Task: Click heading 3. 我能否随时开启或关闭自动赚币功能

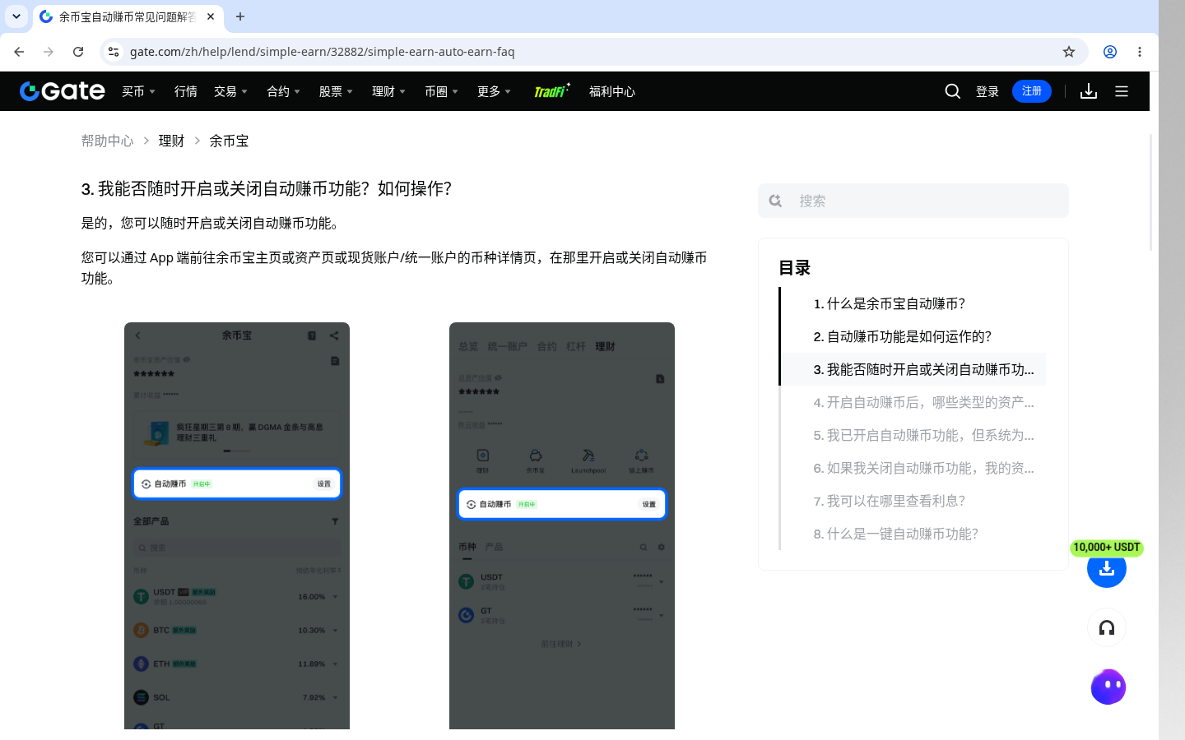Action: pyautogui.click(x=267, y=188)
